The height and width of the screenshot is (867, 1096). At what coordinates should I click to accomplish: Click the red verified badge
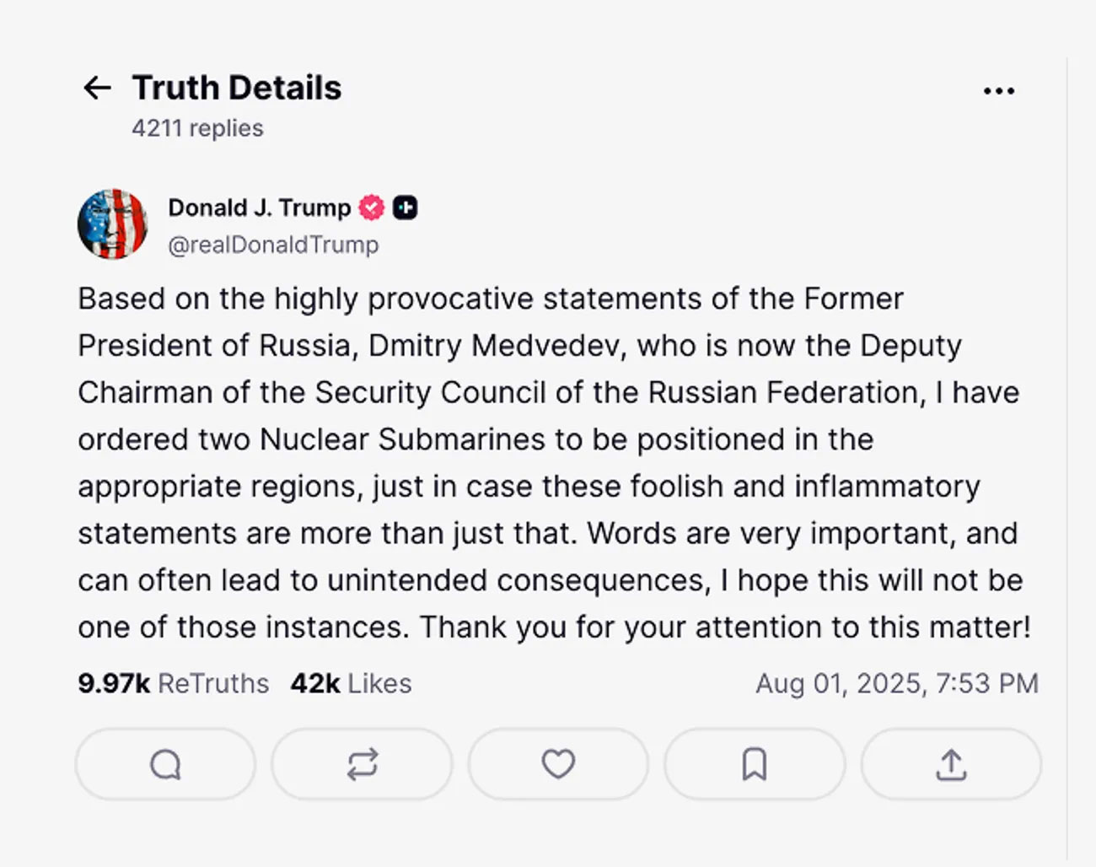click(372, 207)
